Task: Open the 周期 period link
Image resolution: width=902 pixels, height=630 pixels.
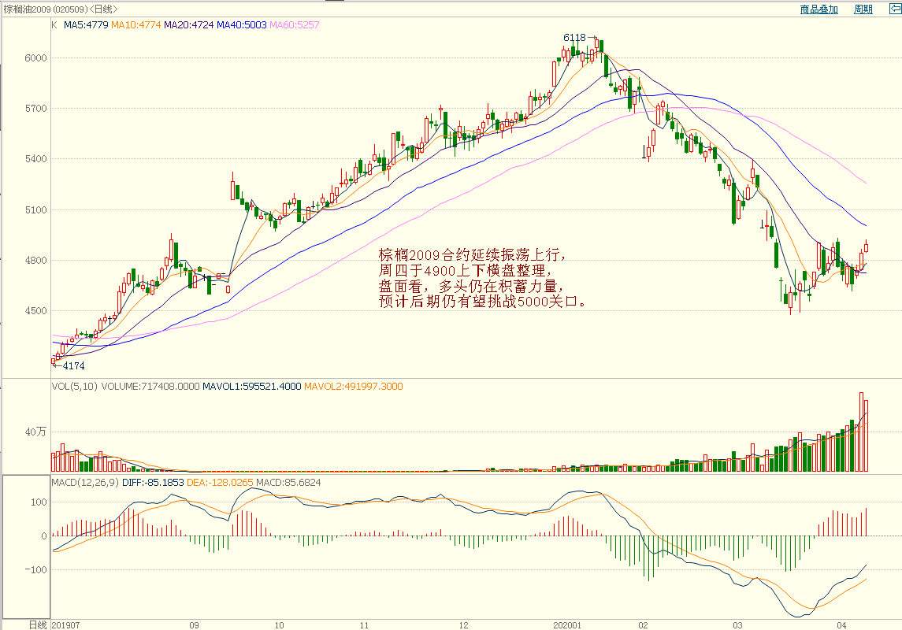Action: pos(863,9)
